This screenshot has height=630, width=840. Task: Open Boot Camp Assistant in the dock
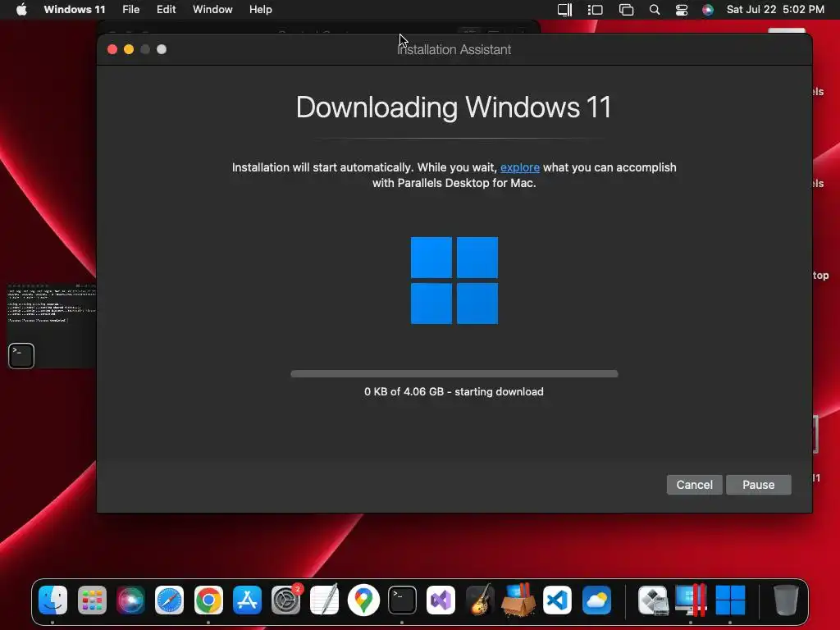pos(652,600)
